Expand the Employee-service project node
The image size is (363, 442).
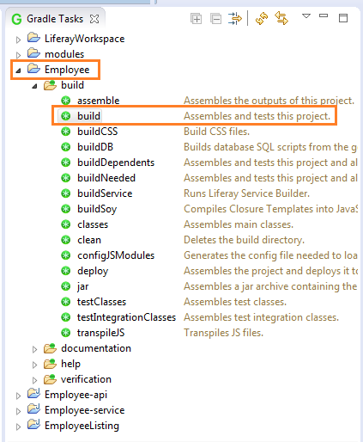pyautogui.click(x=18, y=411)
